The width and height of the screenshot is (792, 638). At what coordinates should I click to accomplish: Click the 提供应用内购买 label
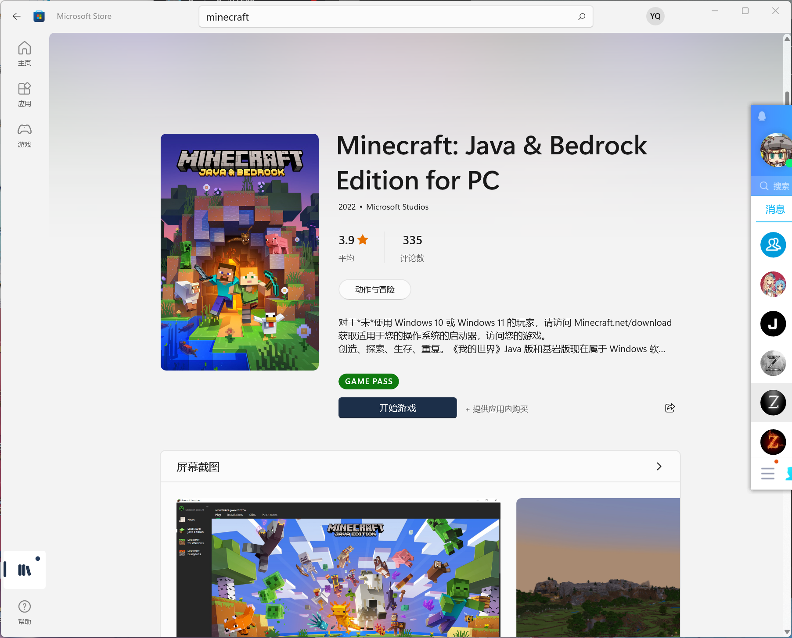tap(497, 409)
